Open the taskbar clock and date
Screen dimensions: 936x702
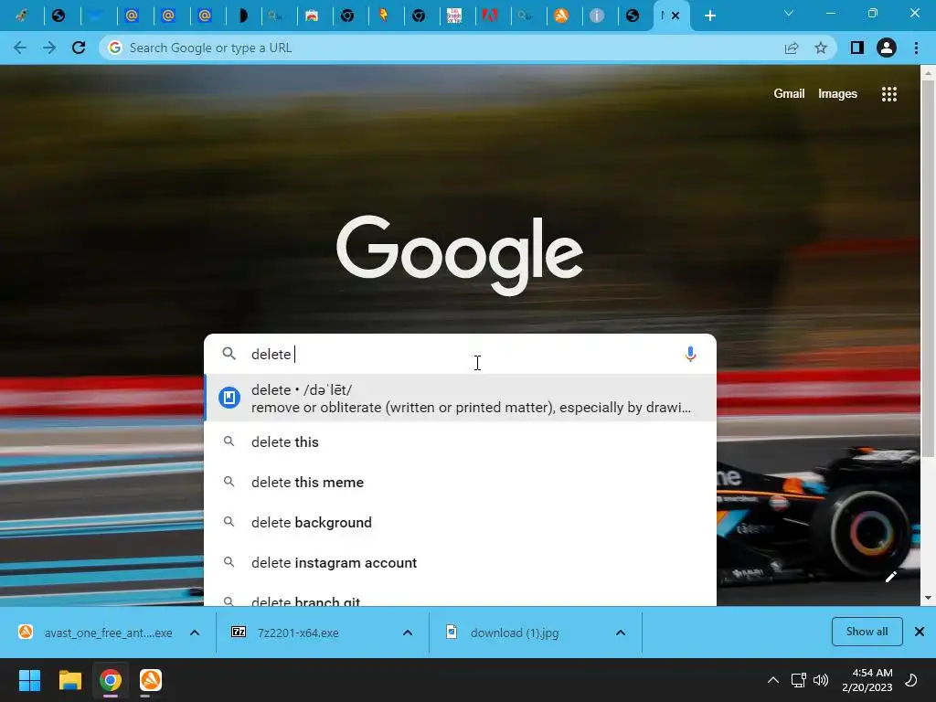click(867, 680)
